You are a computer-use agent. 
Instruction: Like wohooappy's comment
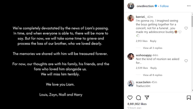pyautogui.click(x=186, y=61)
